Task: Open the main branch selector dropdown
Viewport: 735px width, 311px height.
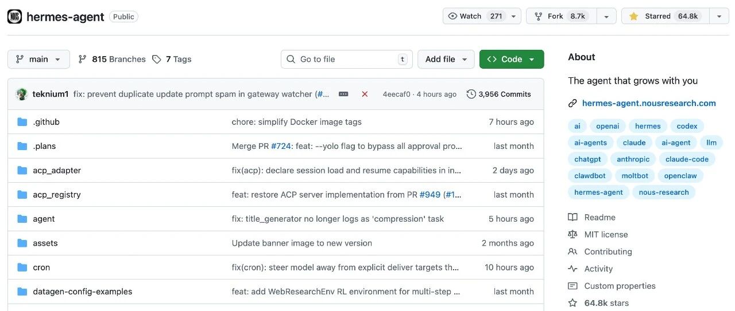Action: (38, 59)
